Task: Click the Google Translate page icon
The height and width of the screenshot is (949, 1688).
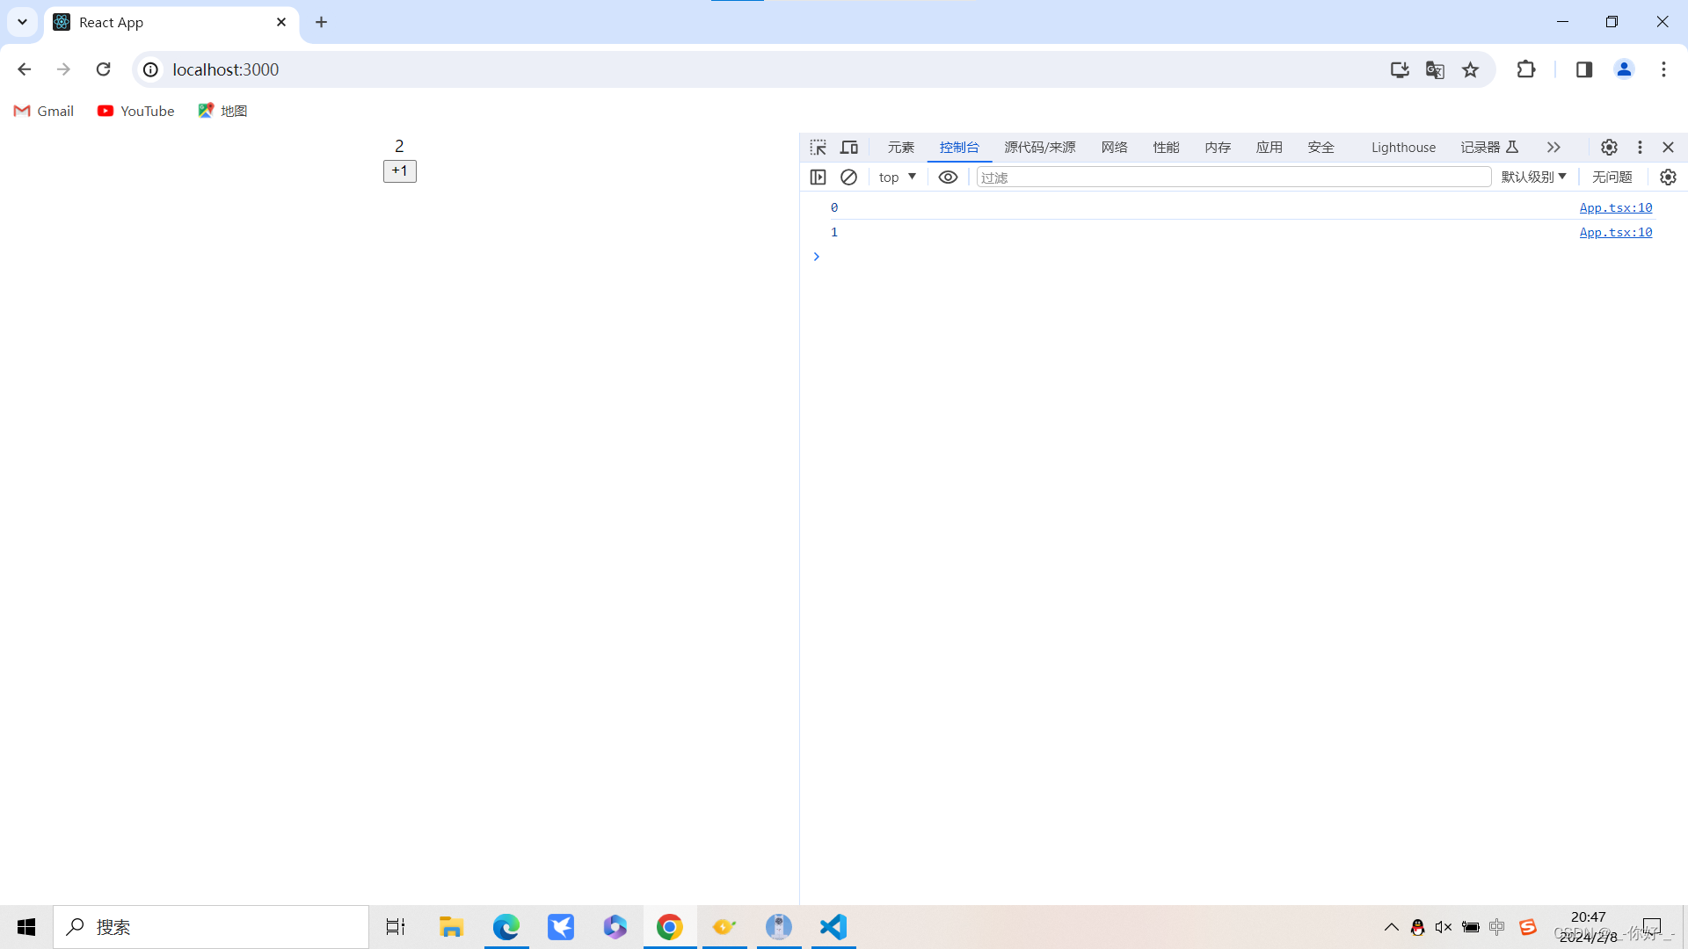Action: 1435,69
